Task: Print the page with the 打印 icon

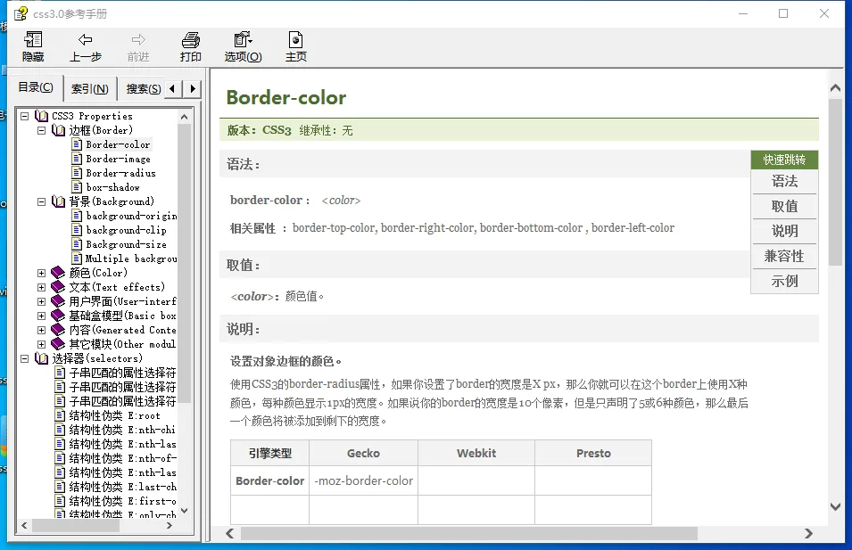Action: pyautogui.click(x=191, y=46)
